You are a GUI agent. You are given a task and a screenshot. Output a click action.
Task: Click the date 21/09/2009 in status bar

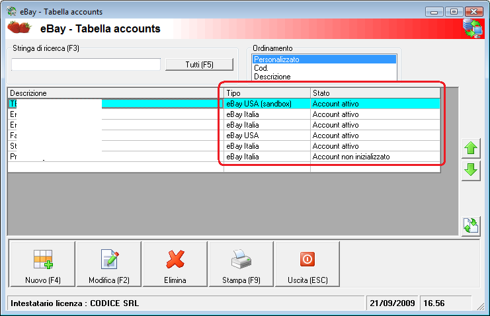pos(392,303)
